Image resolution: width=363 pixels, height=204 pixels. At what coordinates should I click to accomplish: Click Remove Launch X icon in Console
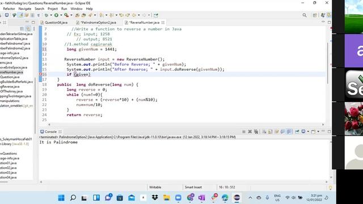pos(250,131)
